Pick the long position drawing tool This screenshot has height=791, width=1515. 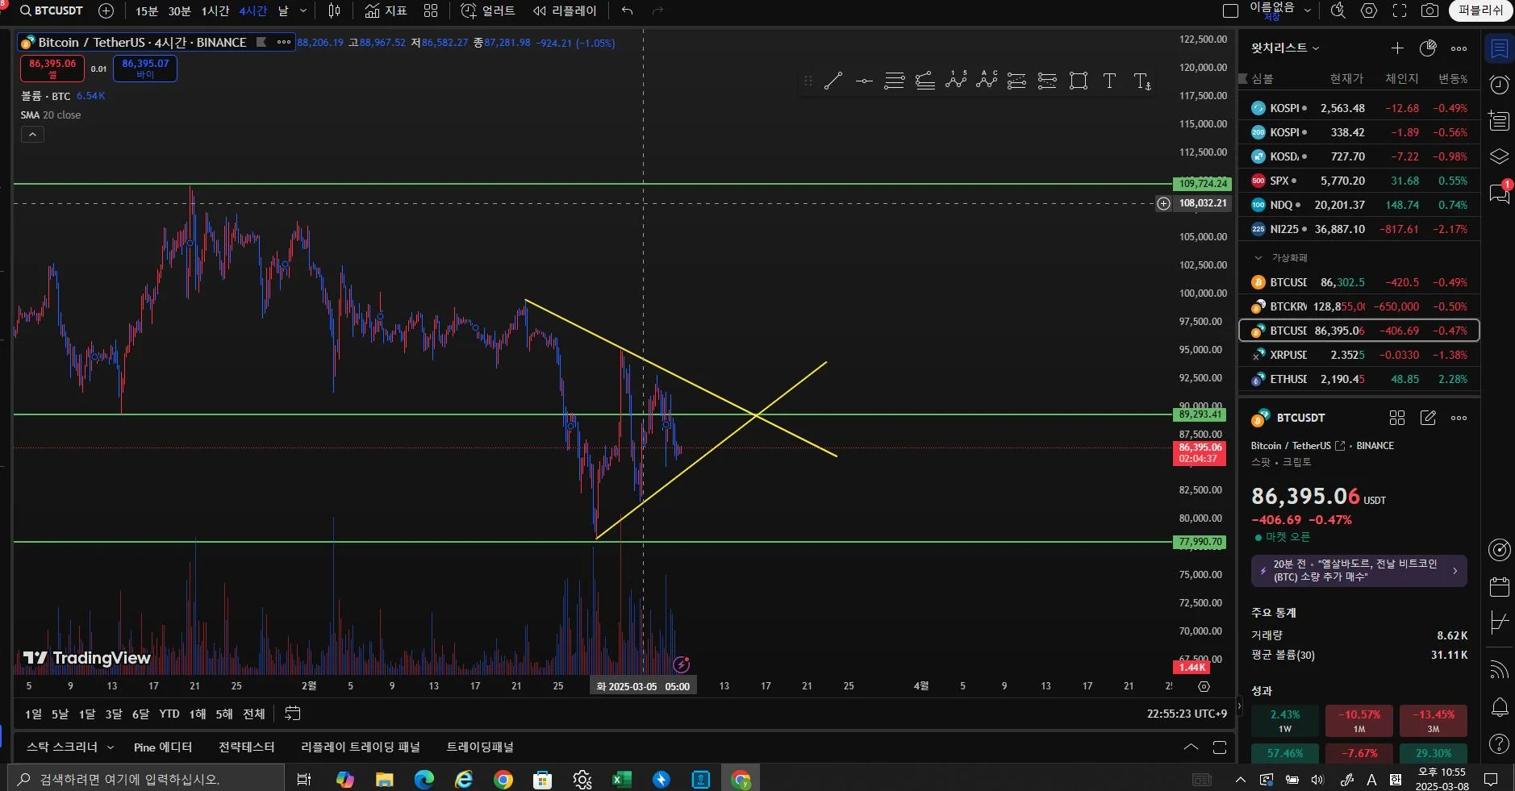(1016, 81)
